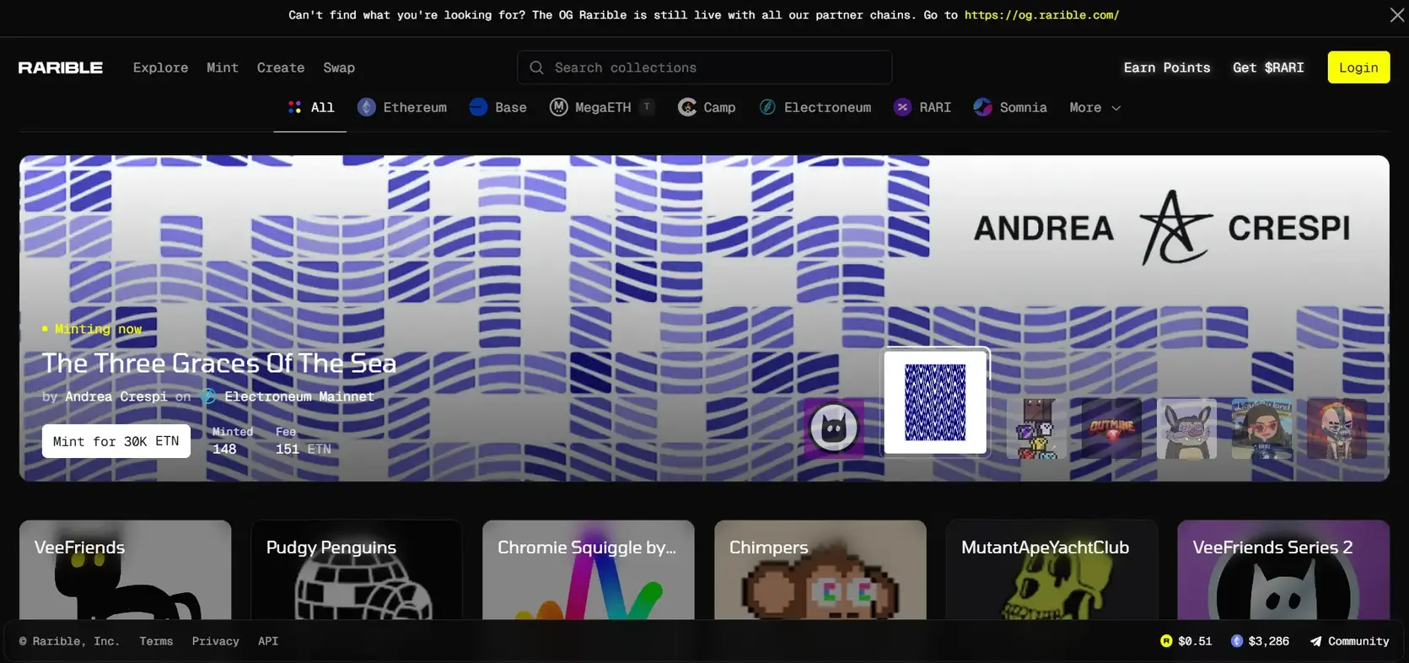This screenshot has height=663, width=1409.
Task: Open the Pudgy Penguins collection card
Action: click(357, 570)
